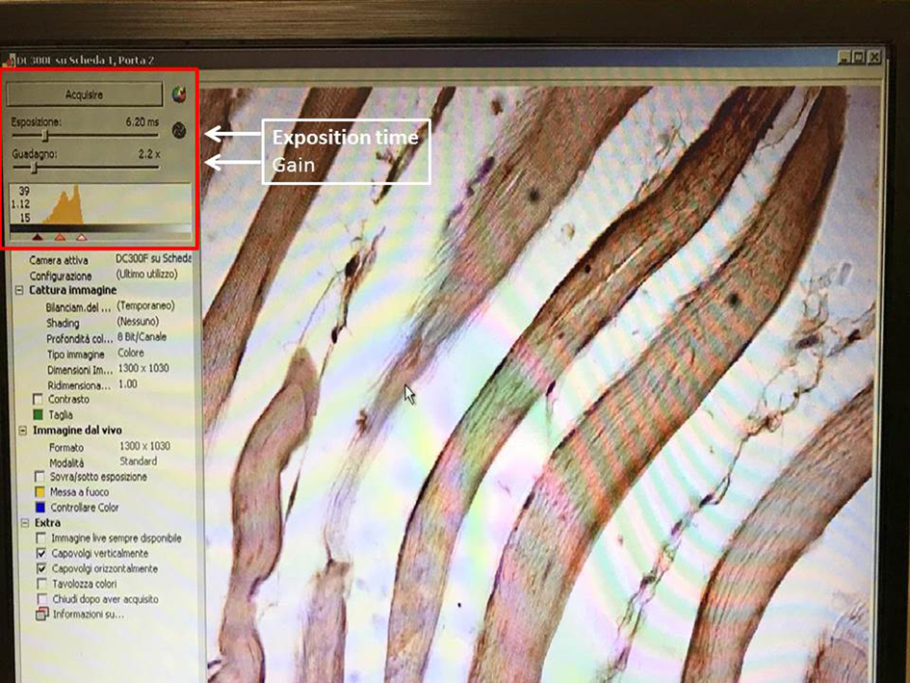
Task: Enable Chiudi dopo aver acquisito
Action: [41, 599]
